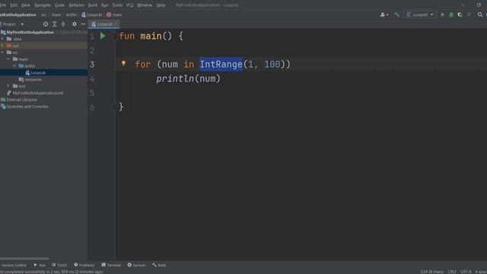487x274 pixels.
Task: Open the Run tool window
Action: 40,265
